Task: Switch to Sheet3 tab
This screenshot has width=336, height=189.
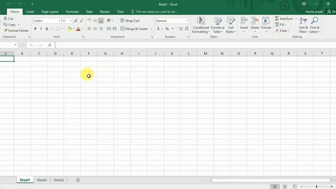Action: coord(59,180)
